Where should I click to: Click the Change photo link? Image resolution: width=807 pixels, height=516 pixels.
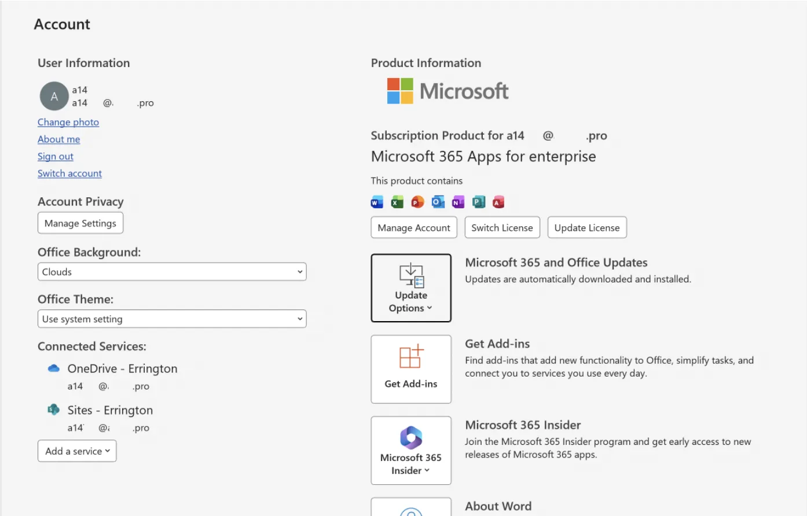point(68,122)
